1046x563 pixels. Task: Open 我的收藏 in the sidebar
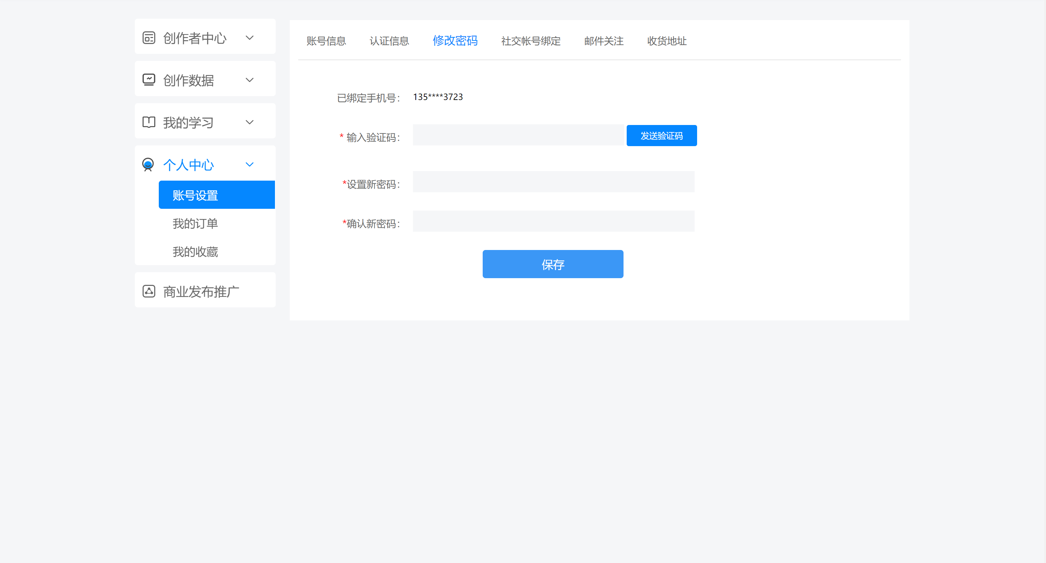pos(195,252)
